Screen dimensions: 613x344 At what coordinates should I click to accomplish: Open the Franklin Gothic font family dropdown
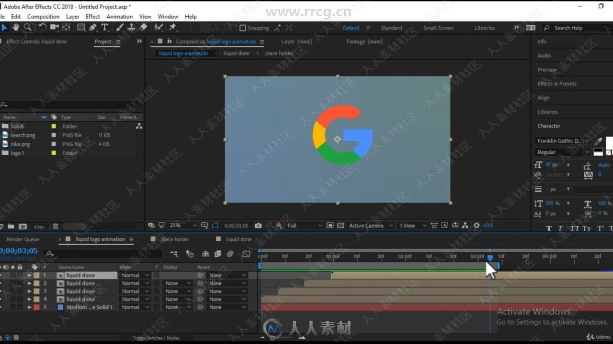coord(563,141)
